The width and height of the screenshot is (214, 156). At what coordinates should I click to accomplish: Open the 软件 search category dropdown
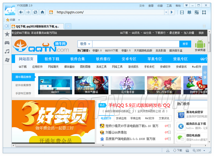coord(85,44)
